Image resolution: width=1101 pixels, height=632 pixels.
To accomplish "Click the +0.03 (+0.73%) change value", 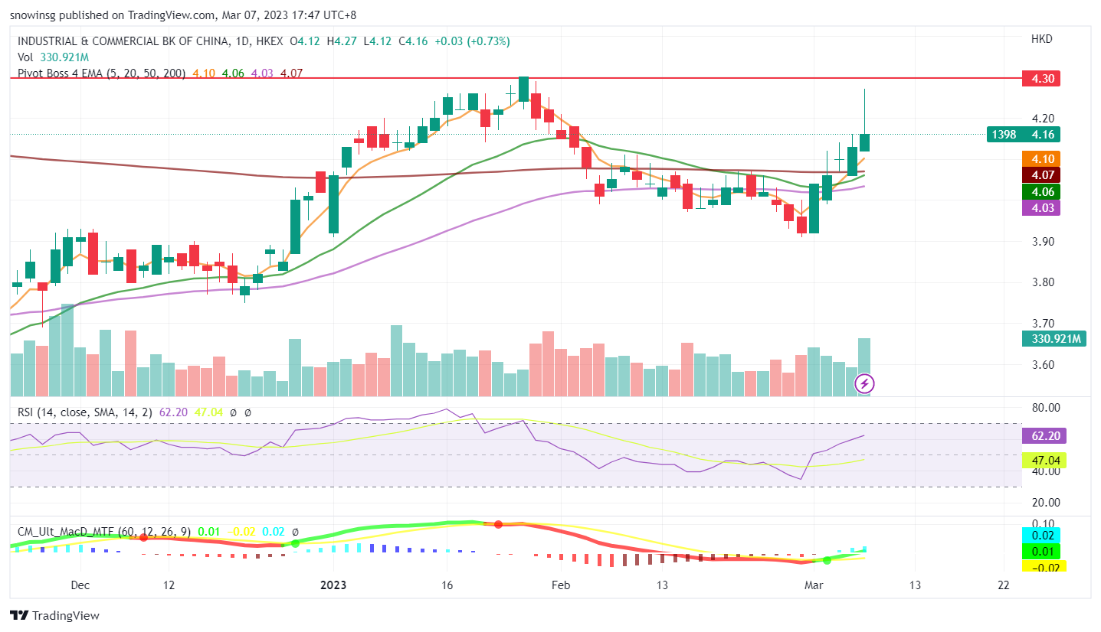I will (x=472, y=41).
